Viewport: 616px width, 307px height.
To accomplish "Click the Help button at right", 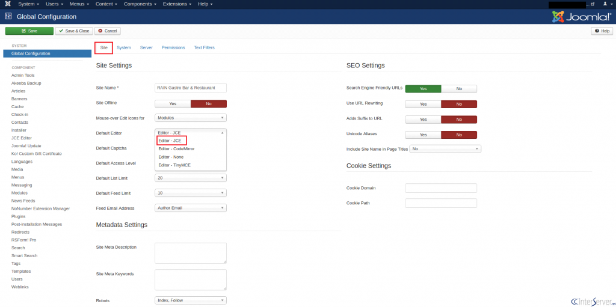I will point(602,31).
